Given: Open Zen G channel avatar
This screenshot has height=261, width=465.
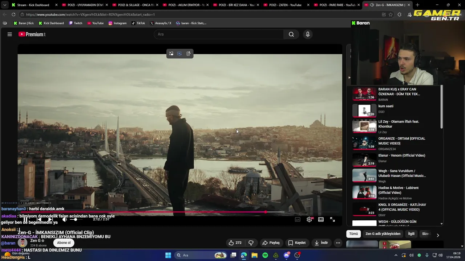Looking at the screenshot, I should 23,243.
